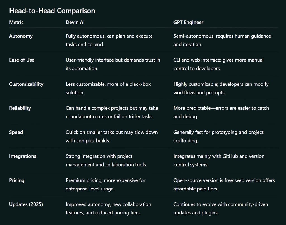This screenshot has height=225, width=286.
Task: Click the 'Open-source version is free' cell
Action: pyautogui.click(x=224, y=184)
